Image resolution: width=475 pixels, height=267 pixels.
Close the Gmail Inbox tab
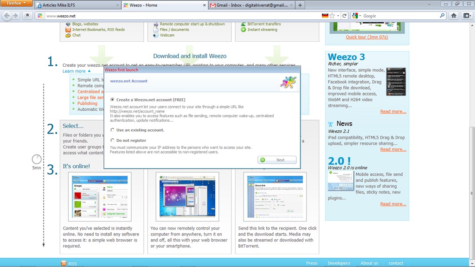point(291,5)
